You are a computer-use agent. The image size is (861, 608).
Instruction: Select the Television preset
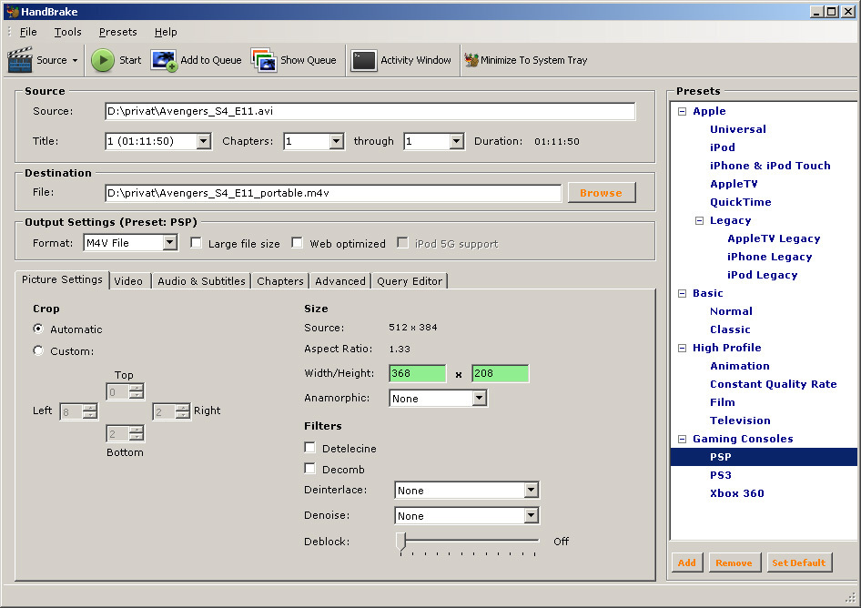740,421
